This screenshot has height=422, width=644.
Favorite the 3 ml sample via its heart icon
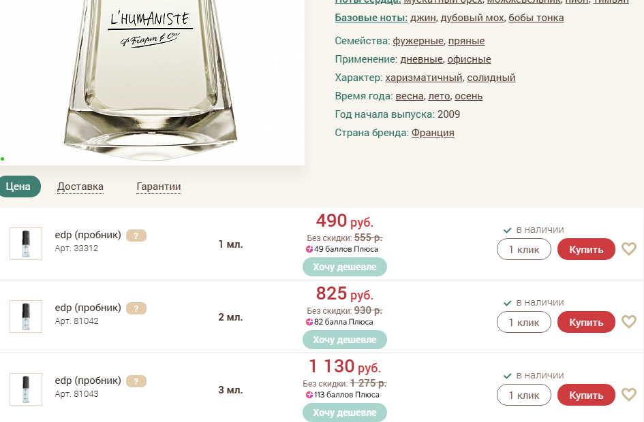(629, 395)
